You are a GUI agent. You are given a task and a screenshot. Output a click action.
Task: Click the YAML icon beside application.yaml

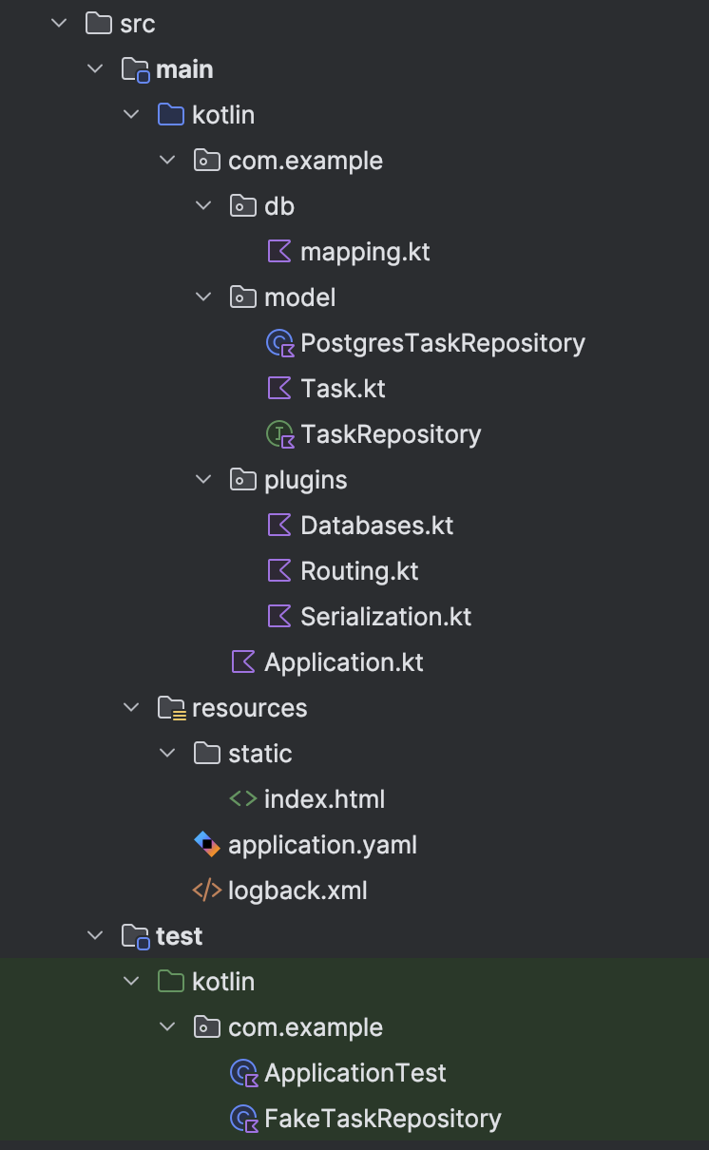click(x=206, y=845)
